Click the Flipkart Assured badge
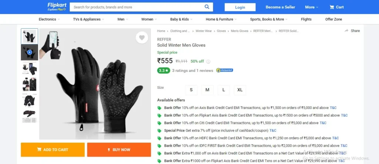Screen dimensions: 379x164 click(225, 70)
